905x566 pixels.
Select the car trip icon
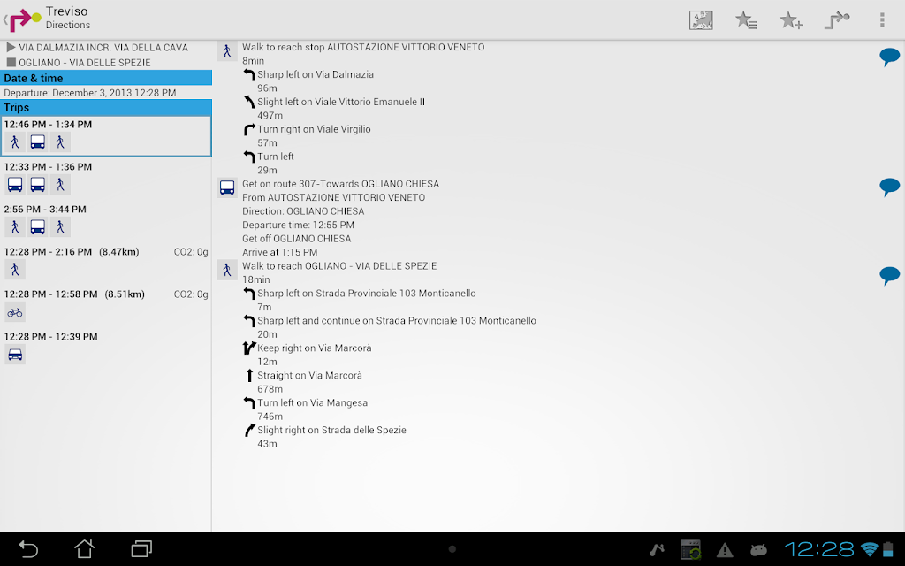[x=15, y=355]
